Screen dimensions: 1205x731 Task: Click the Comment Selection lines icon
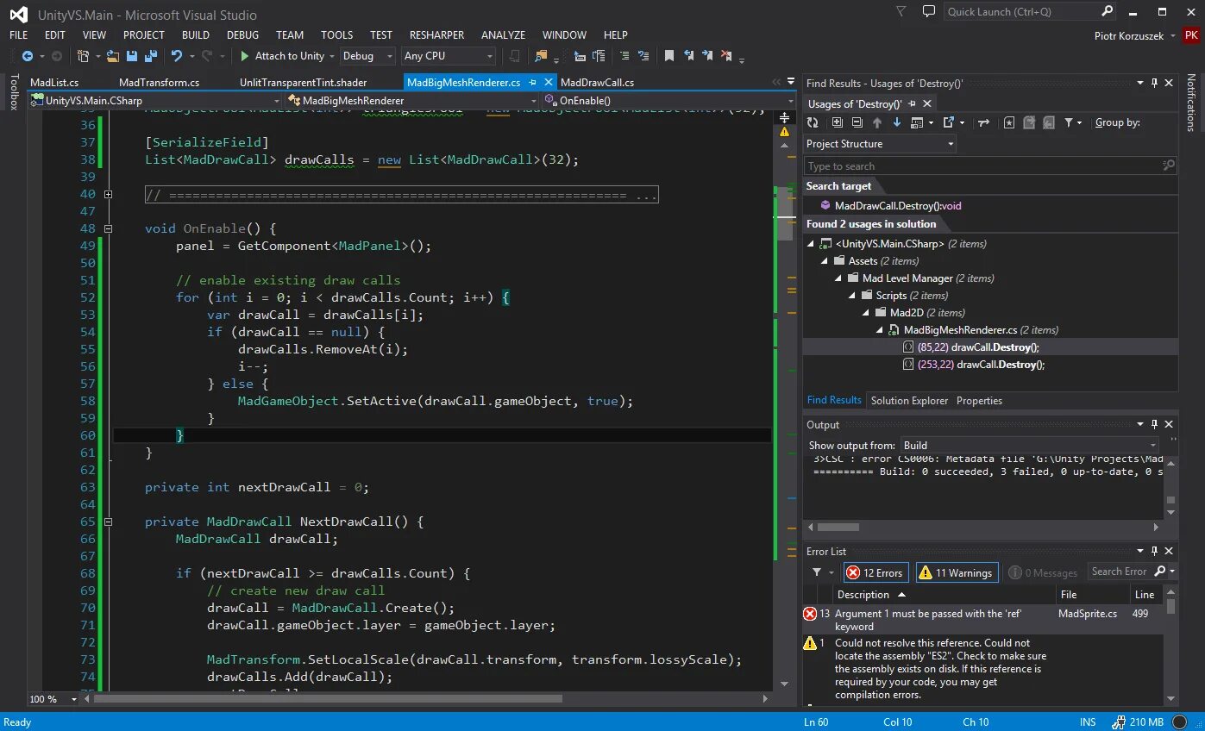click(x=624, y=56)
